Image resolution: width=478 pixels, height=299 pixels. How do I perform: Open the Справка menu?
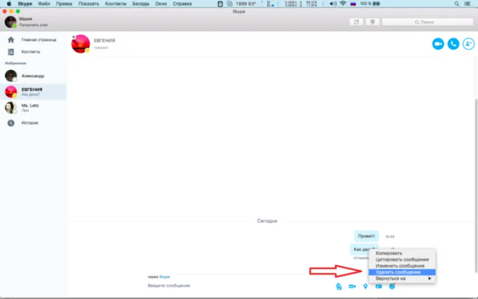pos(182,4)
